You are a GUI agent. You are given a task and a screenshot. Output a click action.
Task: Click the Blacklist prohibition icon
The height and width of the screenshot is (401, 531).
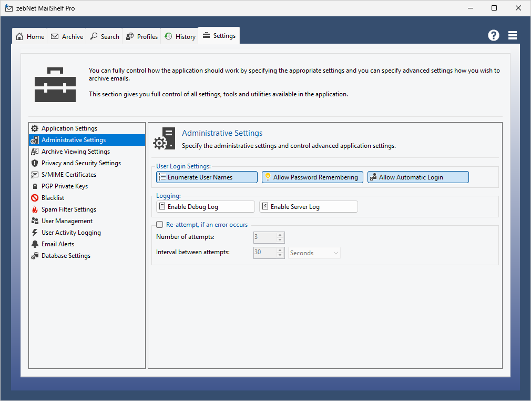pos(35,198)
